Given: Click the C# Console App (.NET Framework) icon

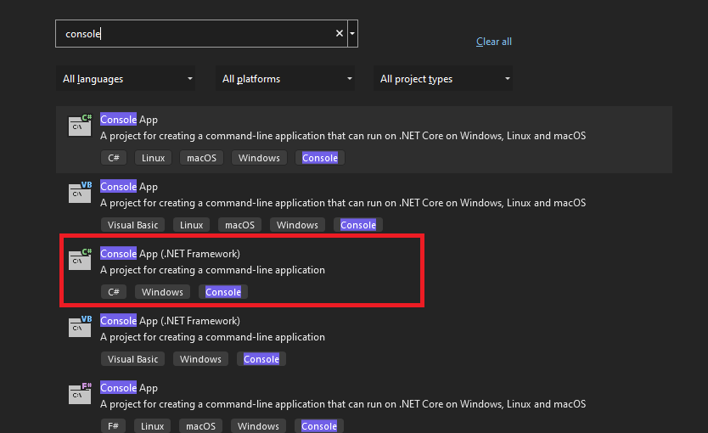Looking at the screenshot, I should [80, 259].
